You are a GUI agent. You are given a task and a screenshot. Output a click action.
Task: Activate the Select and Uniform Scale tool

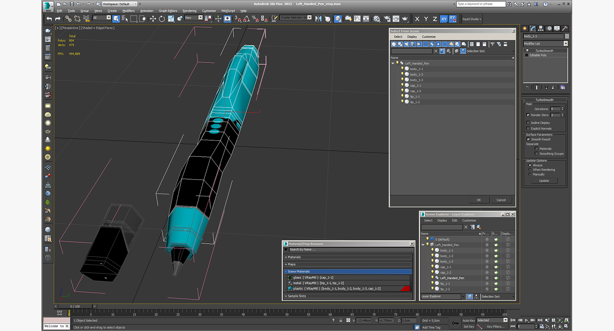[171, 19]
